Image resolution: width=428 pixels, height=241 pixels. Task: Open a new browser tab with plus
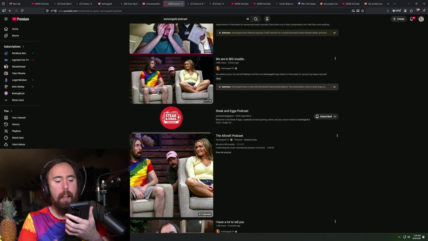click(388, 4)
